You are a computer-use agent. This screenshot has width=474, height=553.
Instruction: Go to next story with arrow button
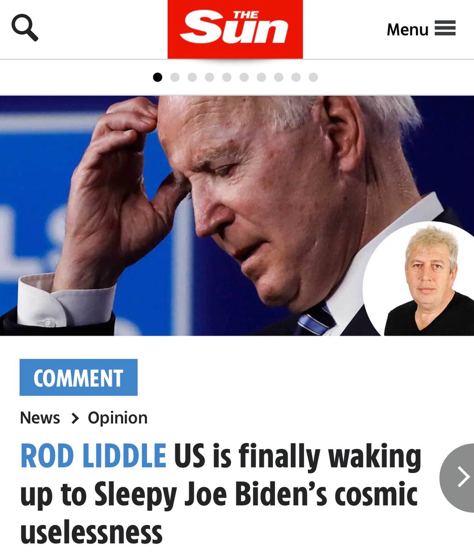458,477
